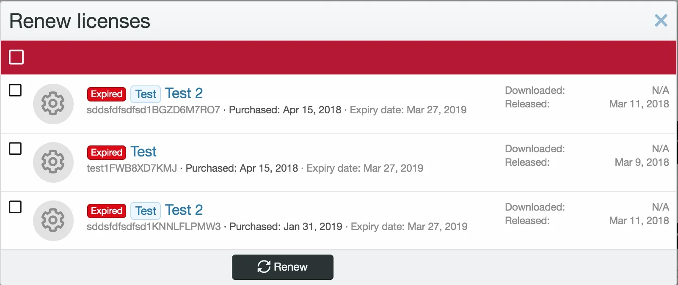Click gear icon of license sddsfdfsdfsd1BGZD6M7RO7
678x285 pixels.
pyautogui.click(x=53, y=104)
